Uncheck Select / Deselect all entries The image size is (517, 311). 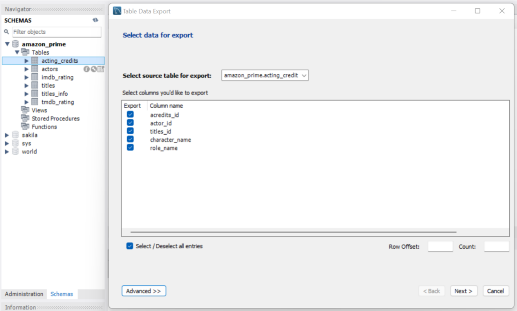point(130,246)
